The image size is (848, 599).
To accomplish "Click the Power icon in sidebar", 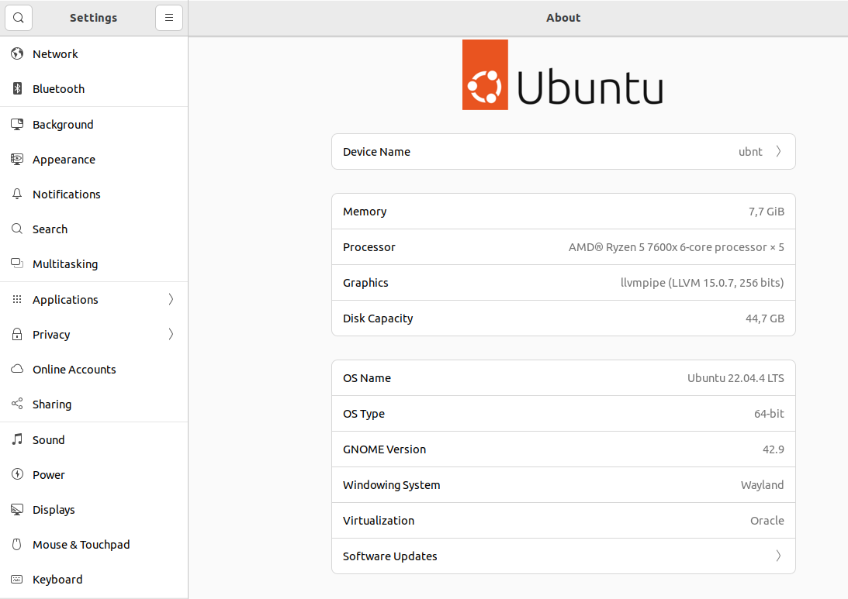I will click(17, 474).
